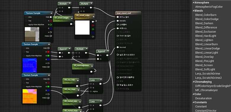Click the UVs input pin on the roof-photo Texture Sample

(x=26, y=17)
